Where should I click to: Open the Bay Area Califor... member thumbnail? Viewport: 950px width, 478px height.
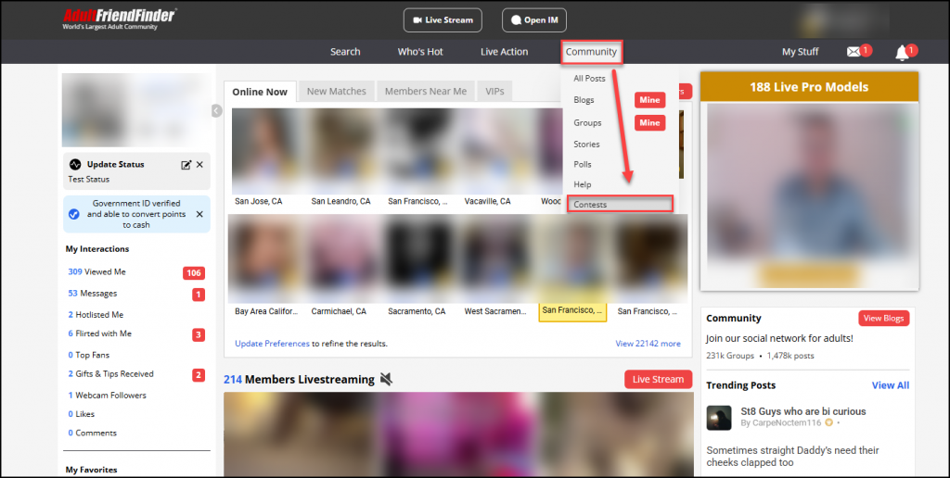pyautogui.click(x=266, y=259)
